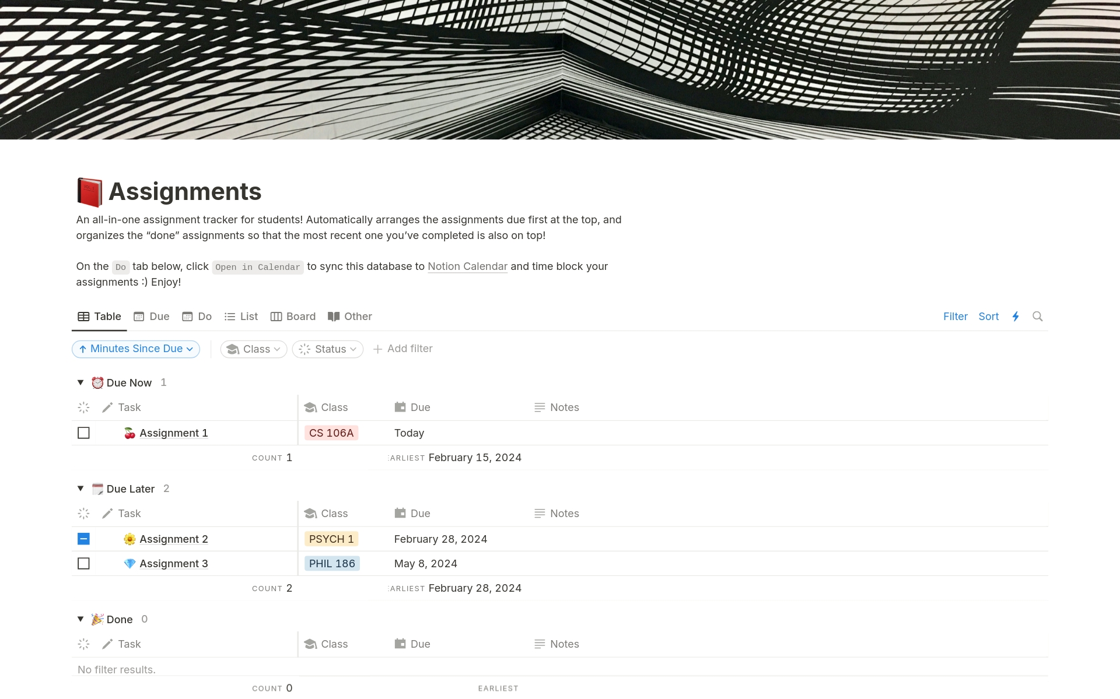Screen dimensions: 1120x699
Task: Click the Notion Calendar link
Action: (467, 266)
